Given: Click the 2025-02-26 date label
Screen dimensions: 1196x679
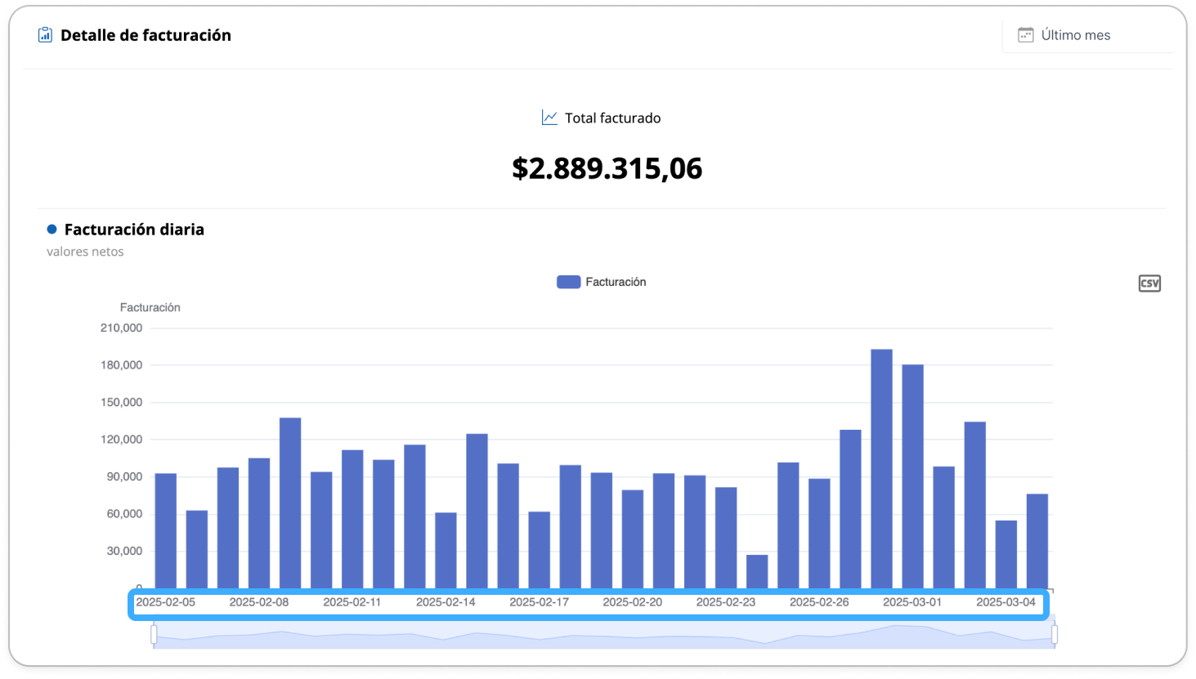Looking at the screenshot, I should (x=819, y=602).
